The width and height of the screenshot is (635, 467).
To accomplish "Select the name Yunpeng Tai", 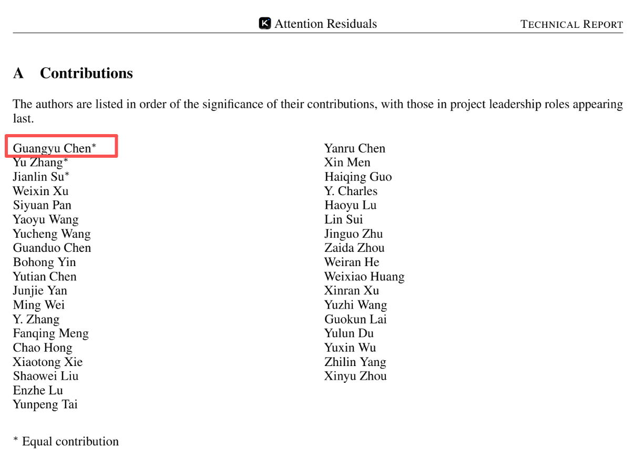I will [45, 404].
